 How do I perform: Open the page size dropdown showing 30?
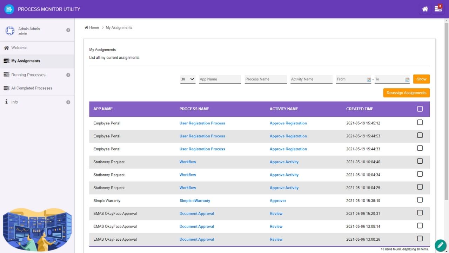tap(188, 79)
